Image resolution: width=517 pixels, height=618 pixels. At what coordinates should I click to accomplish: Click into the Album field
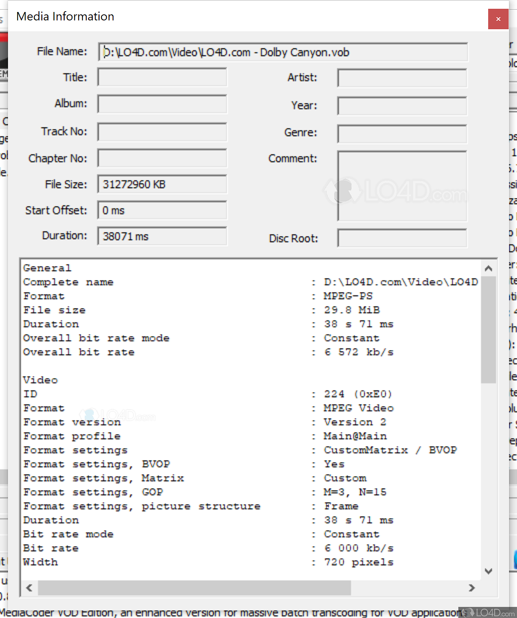click(x=162, y=104)
